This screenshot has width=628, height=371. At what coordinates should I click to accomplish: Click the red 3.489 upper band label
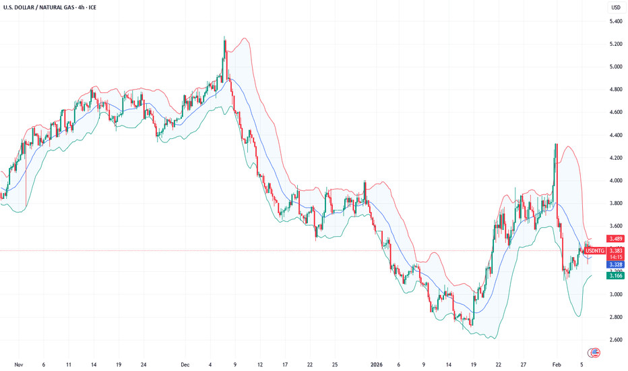click(616, 239)
